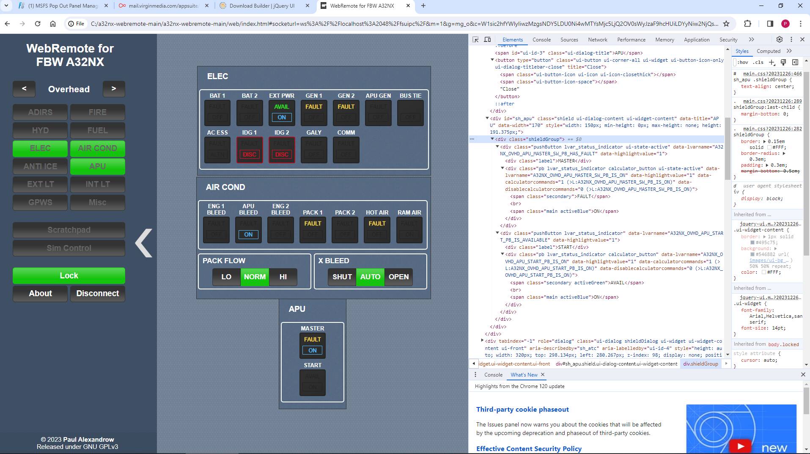Open DevTools settings via the gear icon

[780, 39]
